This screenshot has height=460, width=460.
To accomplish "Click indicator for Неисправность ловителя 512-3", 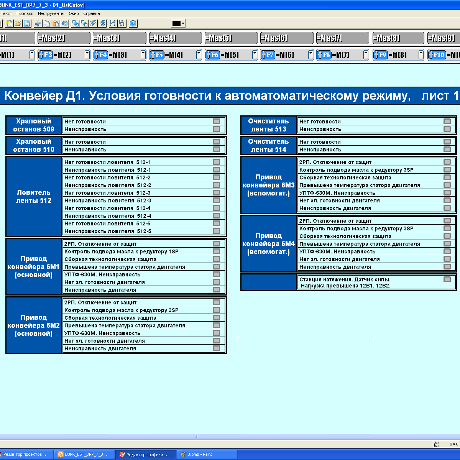I will [217, 200].
